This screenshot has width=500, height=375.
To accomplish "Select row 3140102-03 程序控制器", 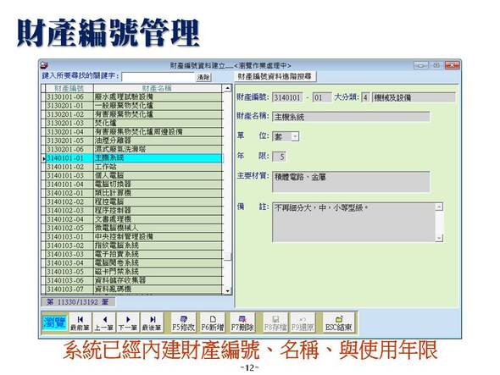I will 134,211.
